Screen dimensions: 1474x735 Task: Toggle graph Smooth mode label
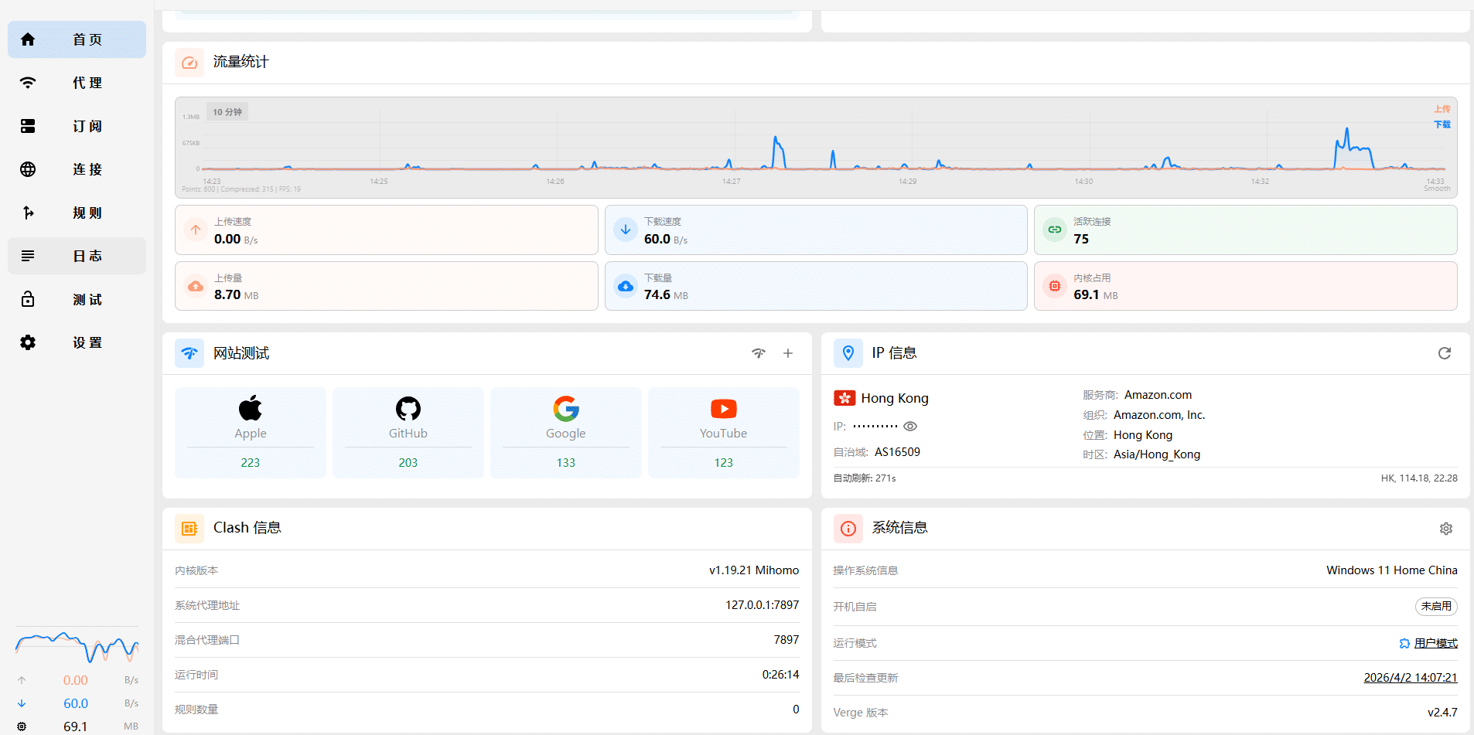tap(1437, 189)
